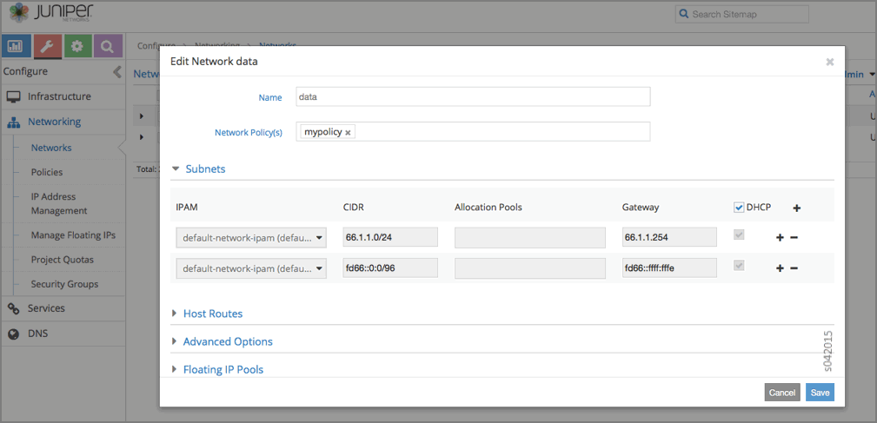Open the Settings gear icon tab
This screenshot has height=423, width=877.
tap(77, 46)
